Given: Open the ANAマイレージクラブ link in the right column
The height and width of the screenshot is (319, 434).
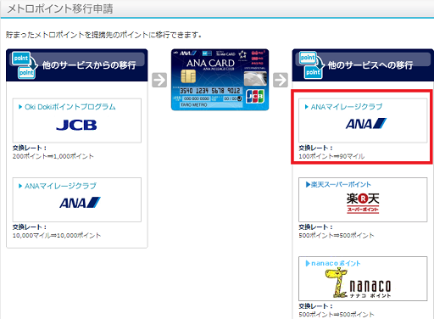Looking at the screenshot, I should coord(347,107).
